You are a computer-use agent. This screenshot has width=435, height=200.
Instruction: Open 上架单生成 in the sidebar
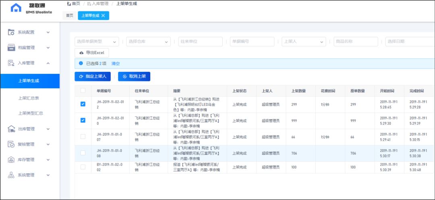point(30,81)
